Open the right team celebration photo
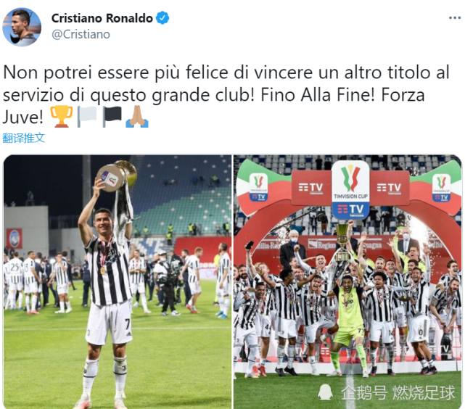This screenshot has width=465, height=409. [x=347, y=281]
